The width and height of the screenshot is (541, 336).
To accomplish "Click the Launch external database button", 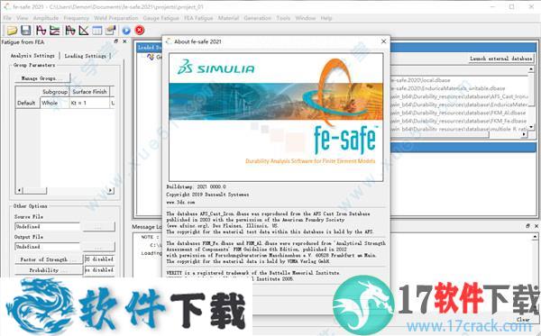I will tap(501, 59).
